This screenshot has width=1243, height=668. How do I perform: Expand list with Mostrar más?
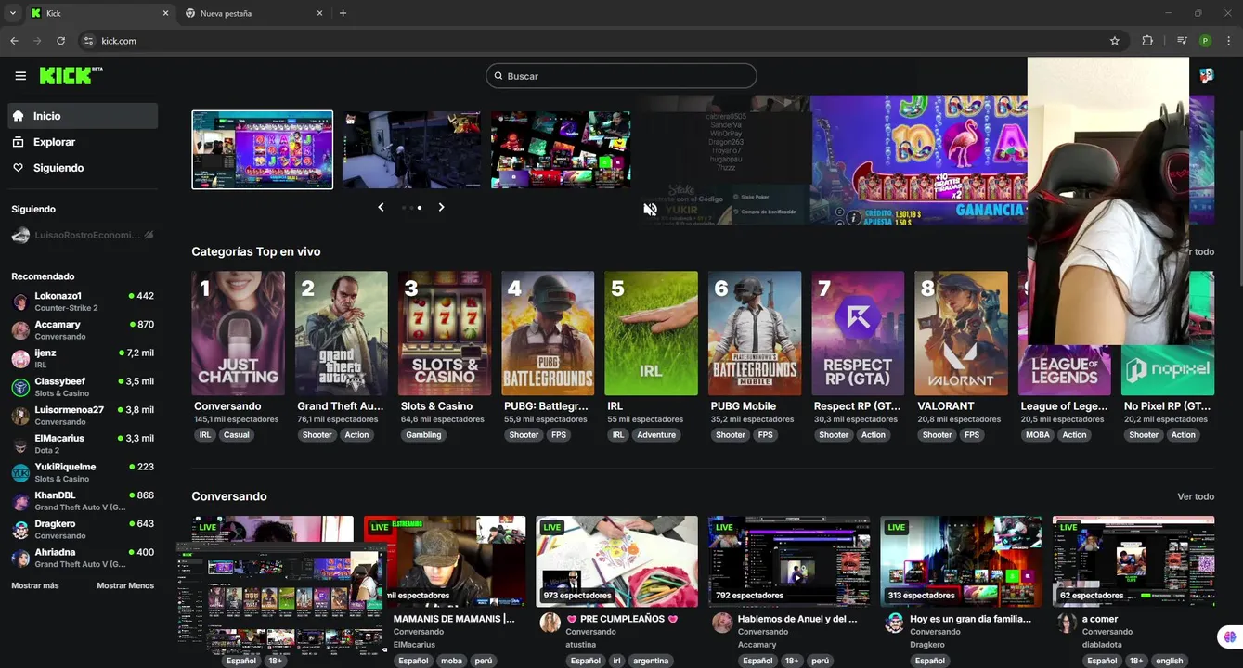coord(34,585)
